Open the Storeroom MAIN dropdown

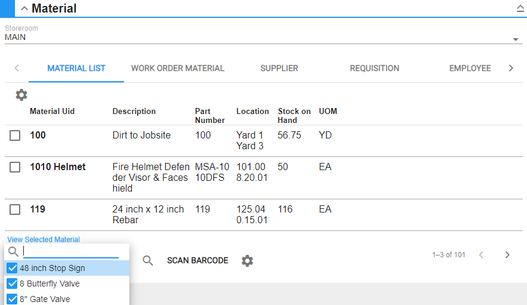coord(515,39)
